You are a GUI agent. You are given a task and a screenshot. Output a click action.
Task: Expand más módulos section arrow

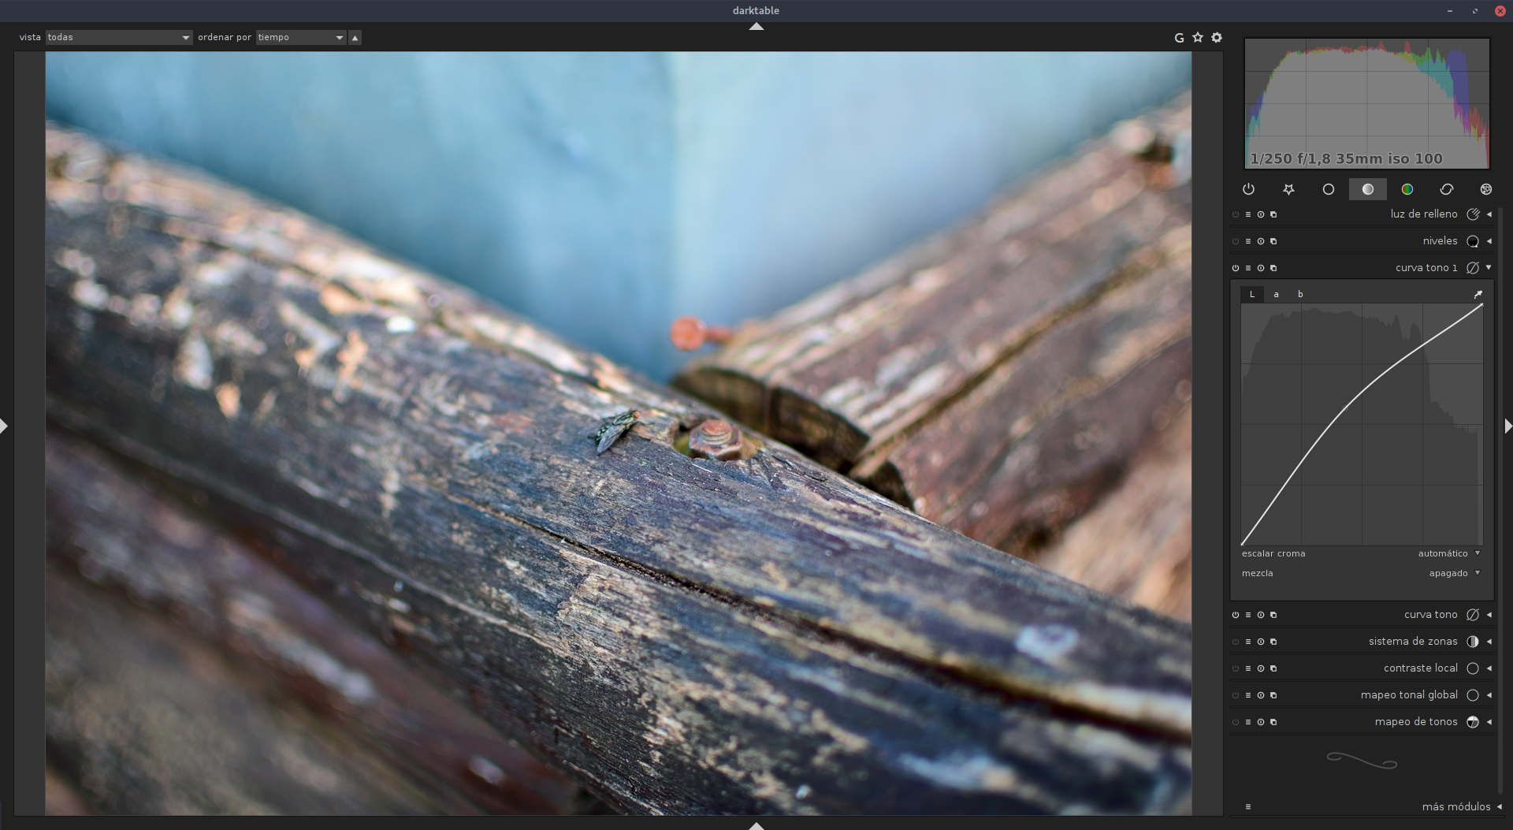(1499, 806)
